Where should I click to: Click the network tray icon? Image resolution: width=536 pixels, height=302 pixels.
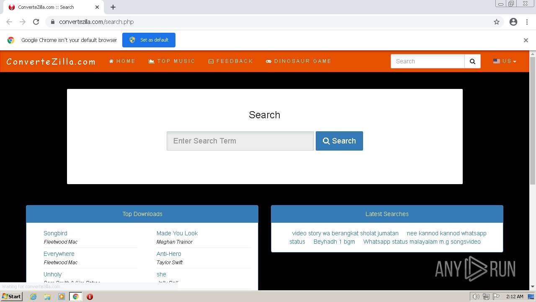pyautogui.click(x=486, y=297)
